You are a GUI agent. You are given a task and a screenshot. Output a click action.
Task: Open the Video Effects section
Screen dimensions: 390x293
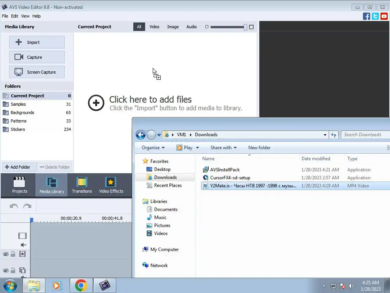pos(111,185)
